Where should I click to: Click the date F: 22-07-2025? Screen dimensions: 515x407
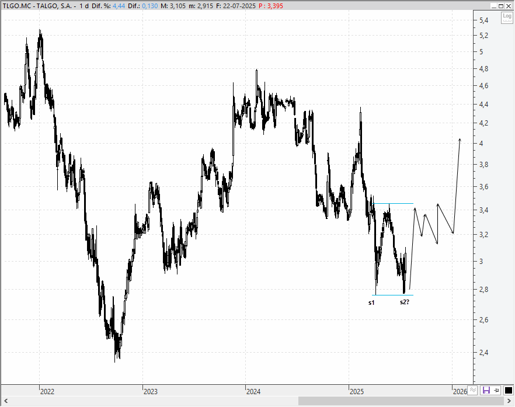coord(236,6)
